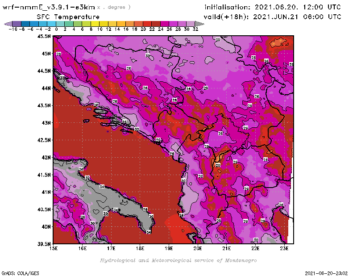Click the longitude label '19E'
Viewport: 357px width, 276px height.
(169, 248)
